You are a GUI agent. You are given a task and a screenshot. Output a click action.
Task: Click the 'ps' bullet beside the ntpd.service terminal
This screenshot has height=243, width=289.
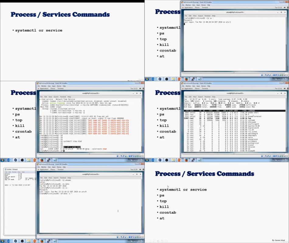17,114
